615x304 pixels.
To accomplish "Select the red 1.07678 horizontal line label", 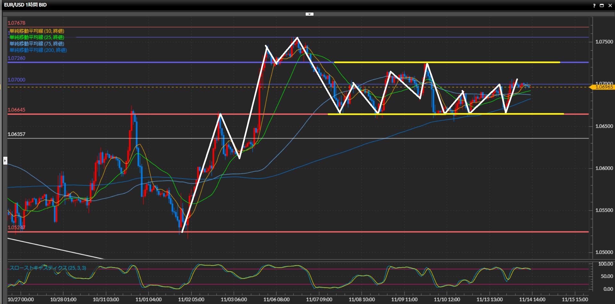I will pyautogui.click(x=16, y=23).
